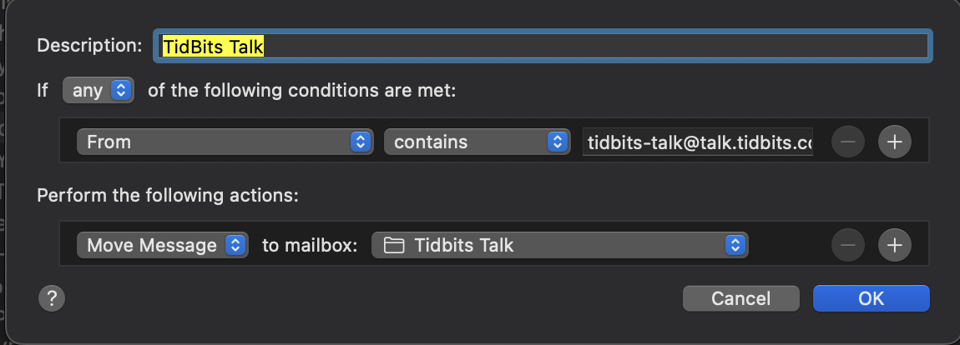Image resolution: width=960 pixels, height=345 pixels.
Task: Click the blue chevron on Move Message
Action: coord(235,245)
